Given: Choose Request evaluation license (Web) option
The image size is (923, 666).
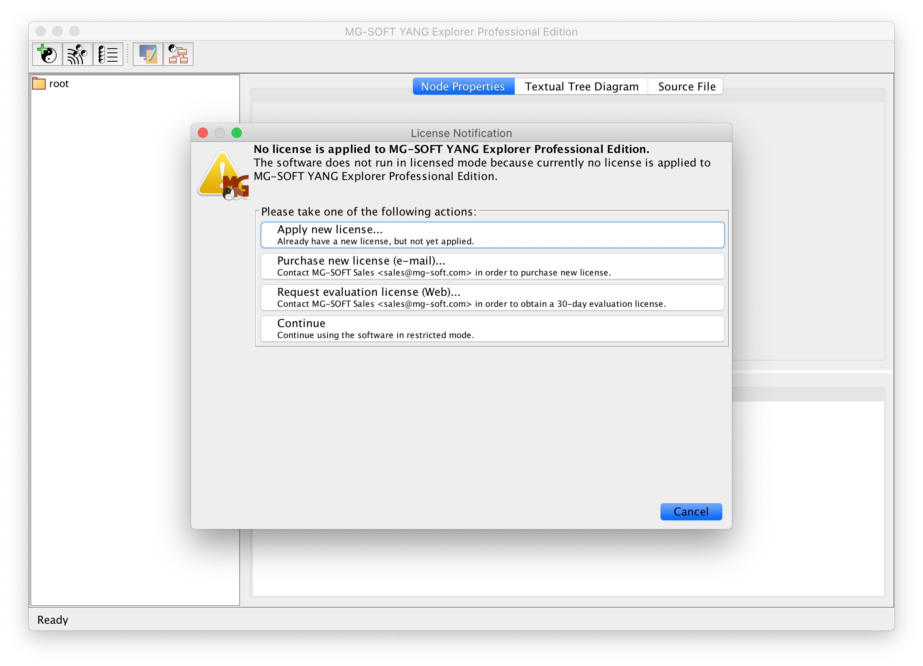Looking at the screenshot, I should (492, 298).
